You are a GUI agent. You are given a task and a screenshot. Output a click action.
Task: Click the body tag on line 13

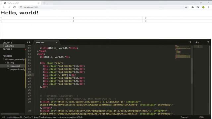(41, 54)
